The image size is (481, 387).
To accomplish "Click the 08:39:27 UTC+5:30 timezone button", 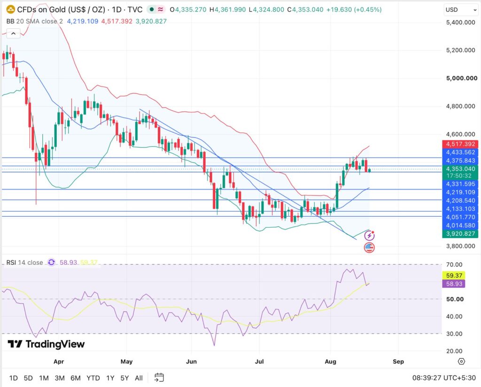I will 444,378.
